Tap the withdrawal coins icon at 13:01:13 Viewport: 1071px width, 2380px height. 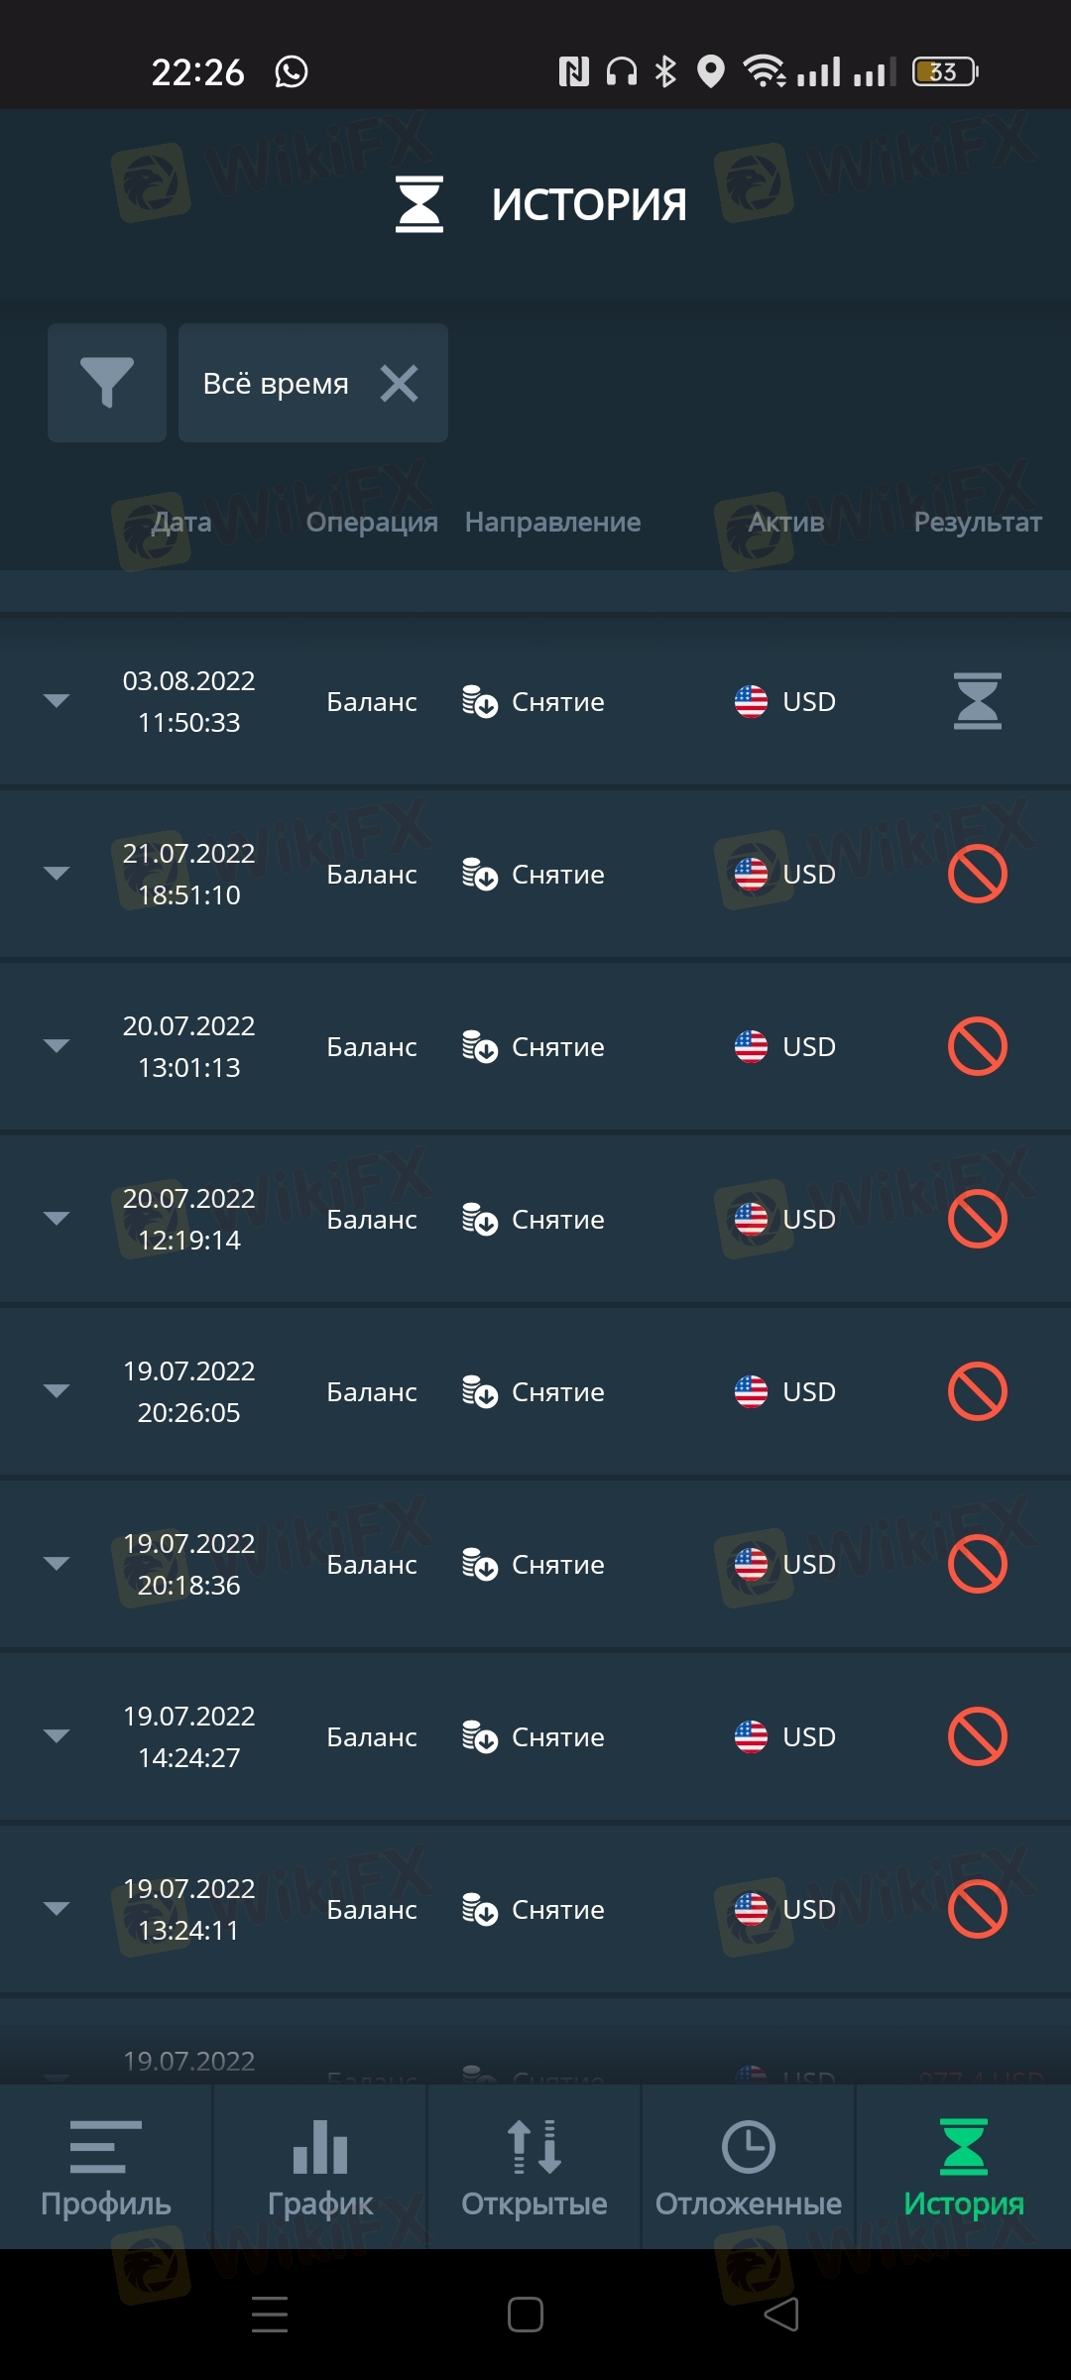[x=480, y=1046]
